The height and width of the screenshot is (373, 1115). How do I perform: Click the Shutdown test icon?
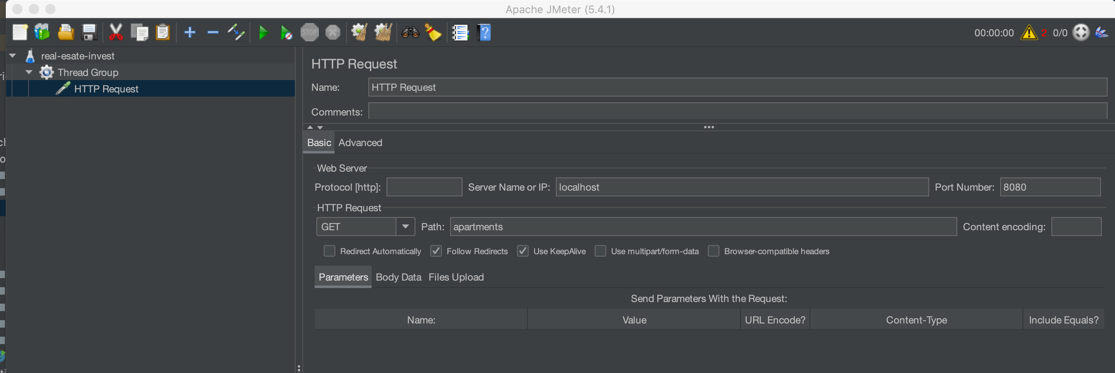point(333,33)
